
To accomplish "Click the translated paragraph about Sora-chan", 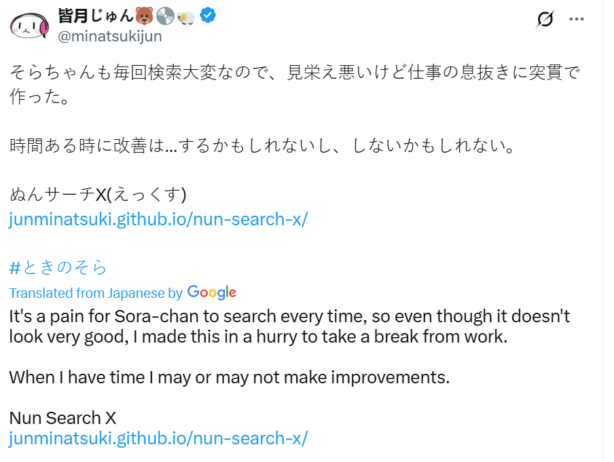I will (x=289, y=326).
